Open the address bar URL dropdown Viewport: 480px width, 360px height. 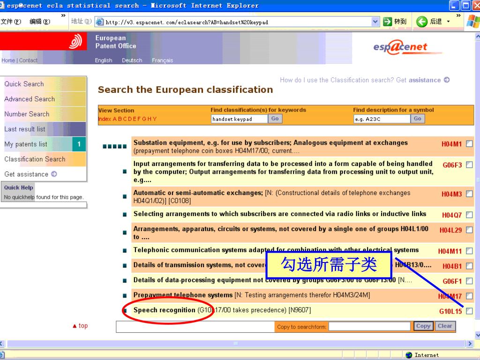(x=375, y=22)
